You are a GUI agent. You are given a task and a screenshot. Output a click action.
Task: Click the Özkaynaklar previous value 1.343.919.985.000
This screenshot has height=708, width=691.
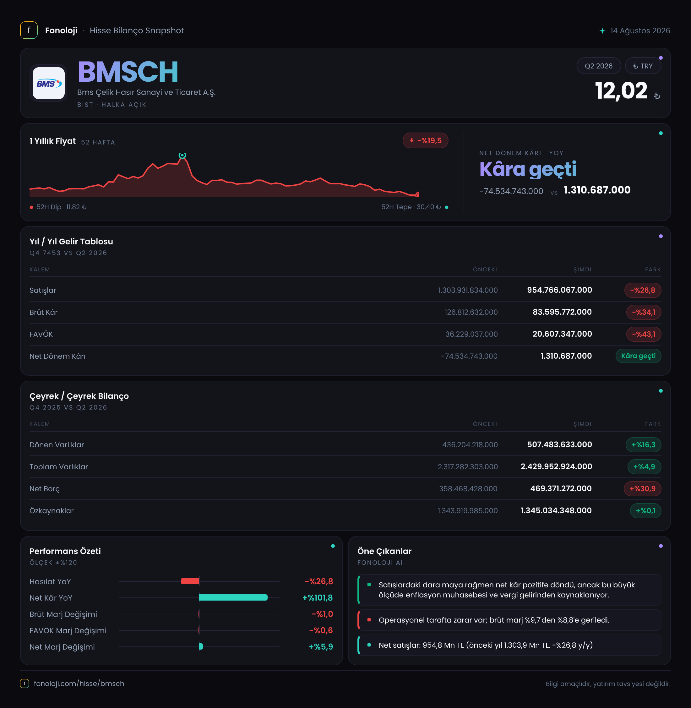[x=467, y=511]
